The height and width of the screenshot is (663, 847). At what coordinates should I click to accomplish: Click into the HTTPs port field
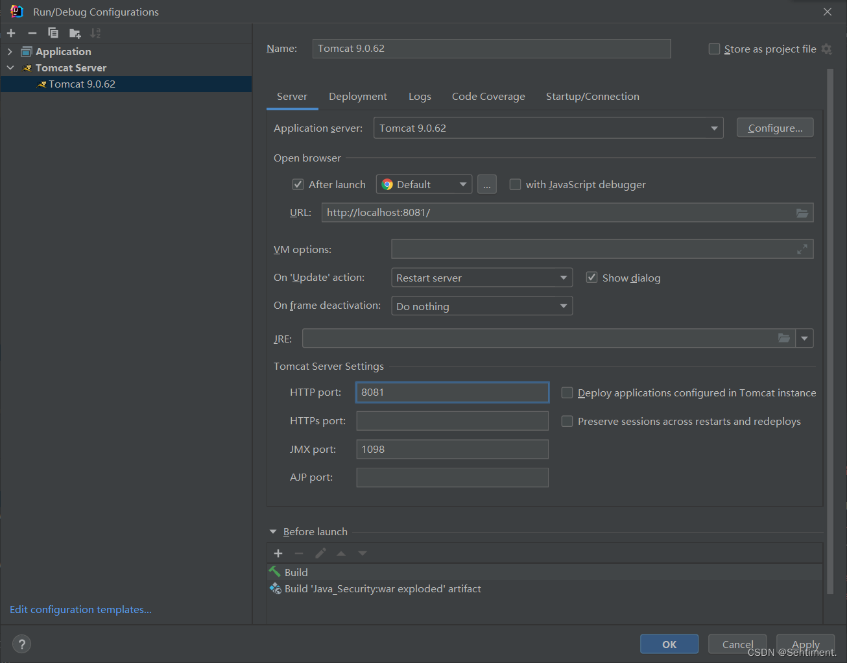pyautogui.click(x=453, y=421)
